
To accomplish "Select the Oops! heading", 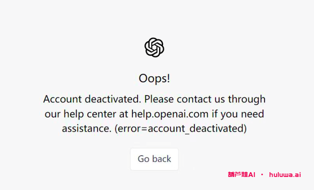I will [x=154, y=78].
